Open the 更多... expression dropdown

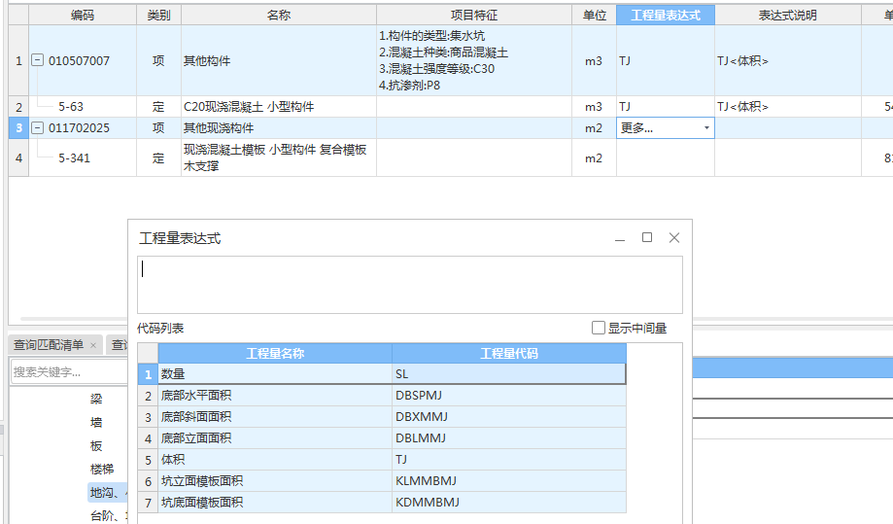pyautogui.click(x=706, y=128)
